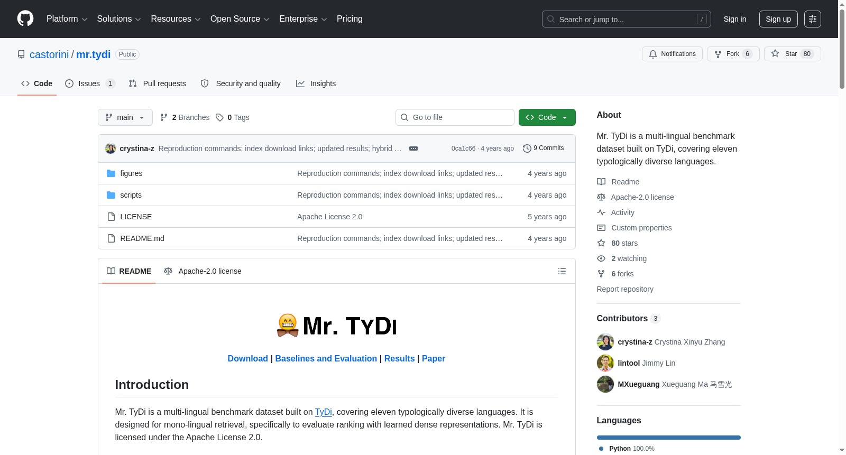
Task: Open the Security and quality tab
Action: [241, 83]
